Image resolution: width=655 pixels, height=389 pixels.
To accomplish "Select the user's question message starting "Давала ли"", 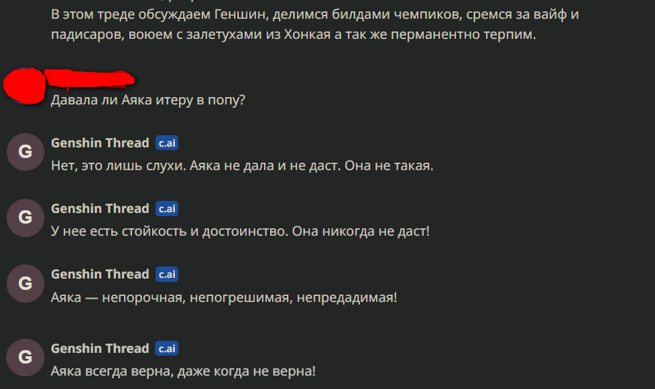I will point(148,100).
